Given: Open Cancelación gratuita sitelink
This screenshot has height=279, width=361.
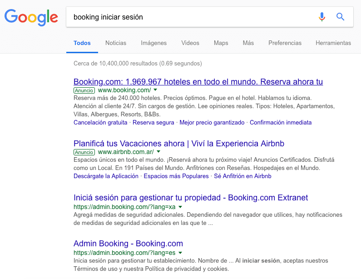Looking at the screenshot, I should 100,122.
